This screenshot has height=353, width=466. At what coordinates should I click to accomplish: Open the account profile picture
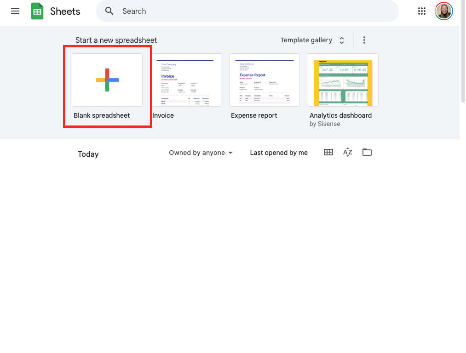pyautogui.click(x=444, y=11)
